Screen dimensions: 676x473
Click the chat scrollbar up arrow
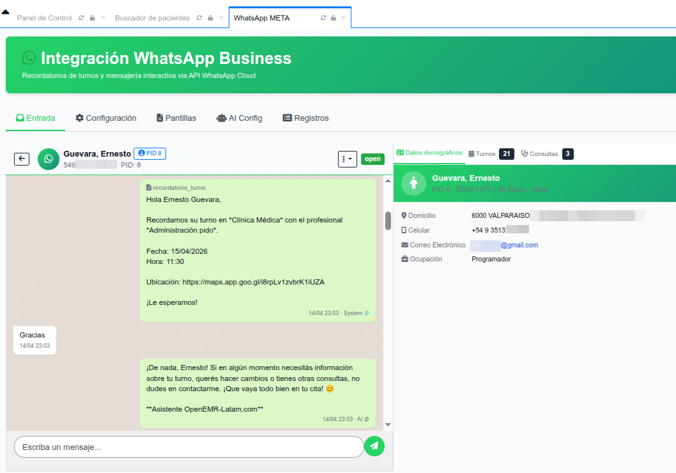coord(388,181)
